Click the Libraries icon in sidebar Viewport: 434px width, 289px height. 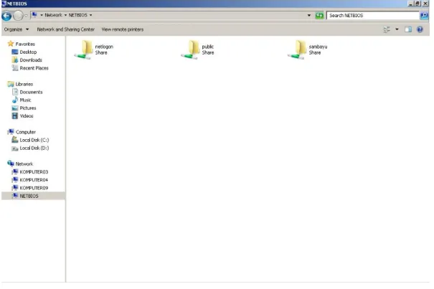tap(11, 84)
